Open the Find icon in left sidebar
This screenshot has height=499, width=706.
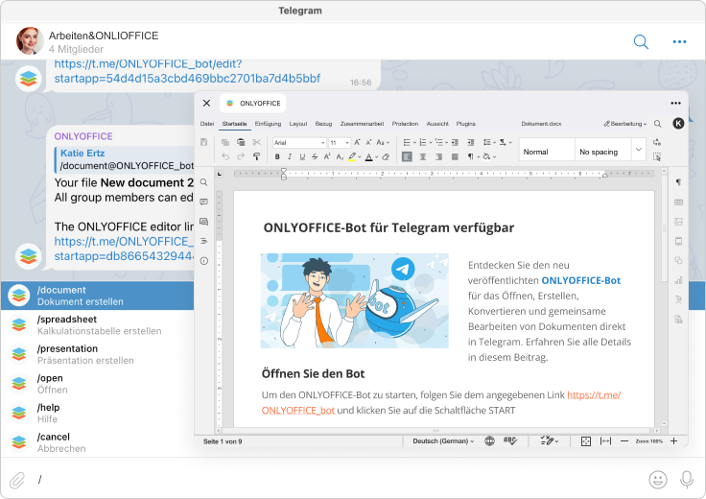coord(204,182)
